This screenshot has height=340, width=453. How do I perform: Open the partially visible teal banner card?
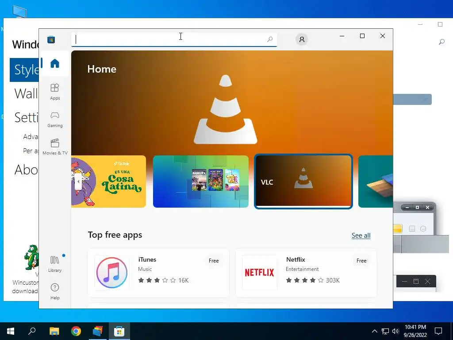376,182
